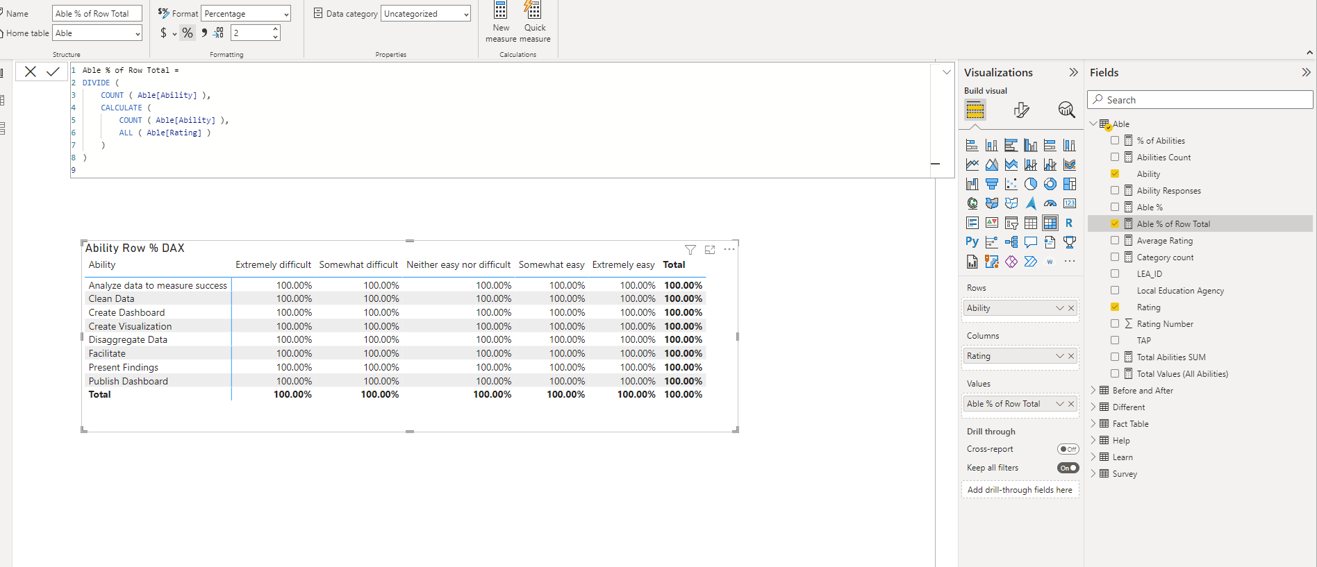This screenshot has height=567, width=1317.
Task: Create a New measure
Action: 501,22
